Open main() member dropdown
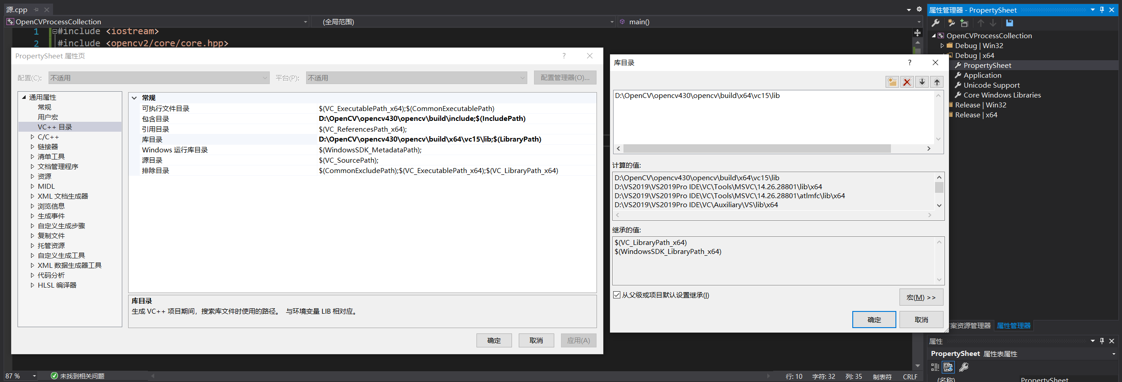This screenshot has height=382, width=1122. pos(919,22)
